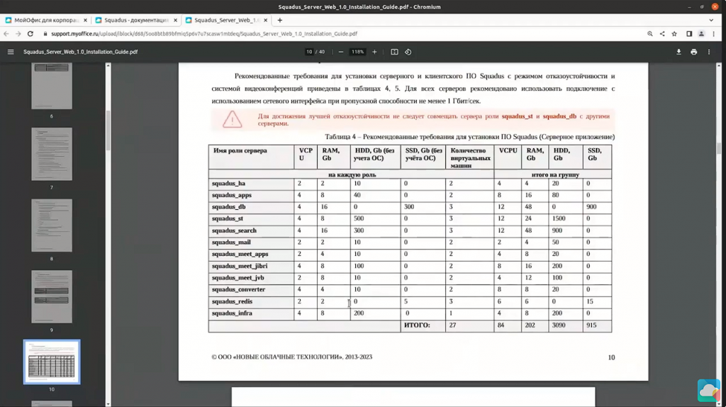This screenshot has width=726, height=407.
Task: Edit the page number field
Action: coord(309,52)
